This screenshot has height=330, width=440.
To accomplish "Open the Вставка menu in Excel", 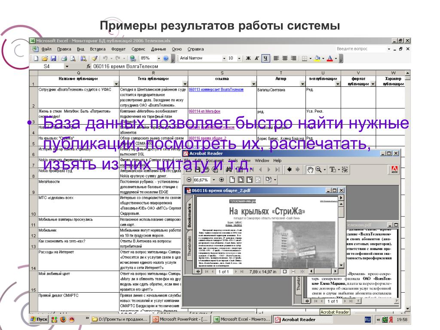I will (98, 49).
